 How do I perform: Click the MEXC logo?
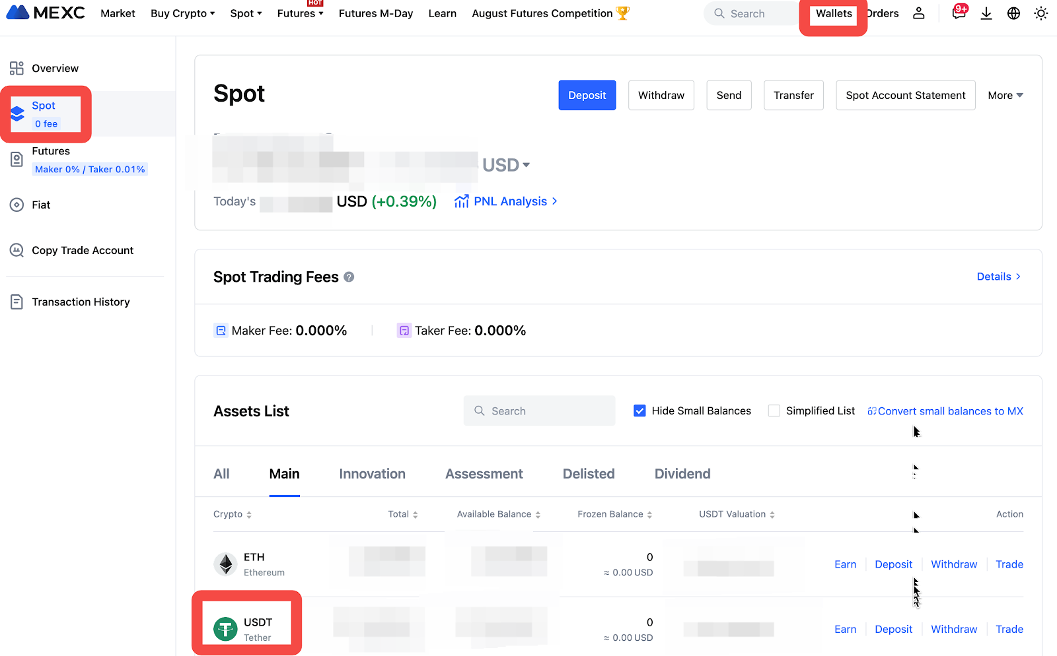46,13
